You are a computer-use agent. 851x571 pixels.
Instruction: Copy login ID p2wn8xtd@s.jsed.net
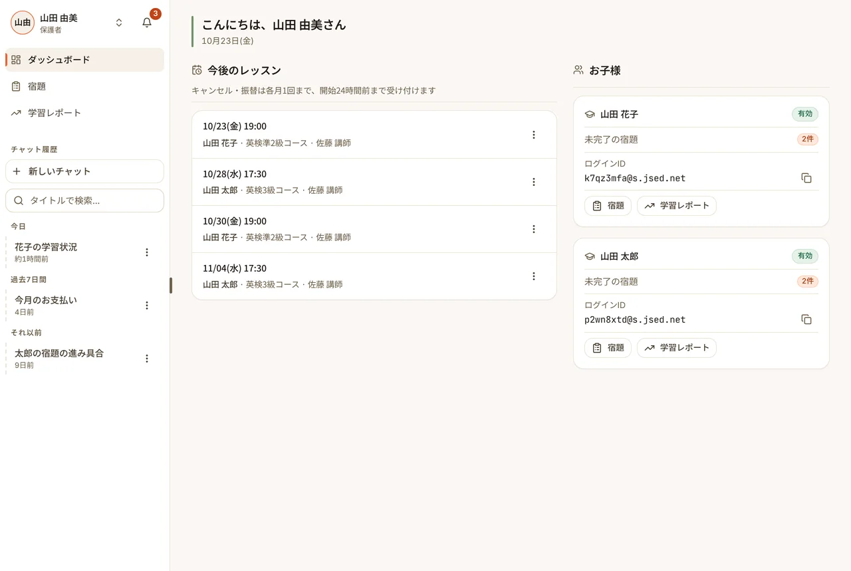click(806, 319)
